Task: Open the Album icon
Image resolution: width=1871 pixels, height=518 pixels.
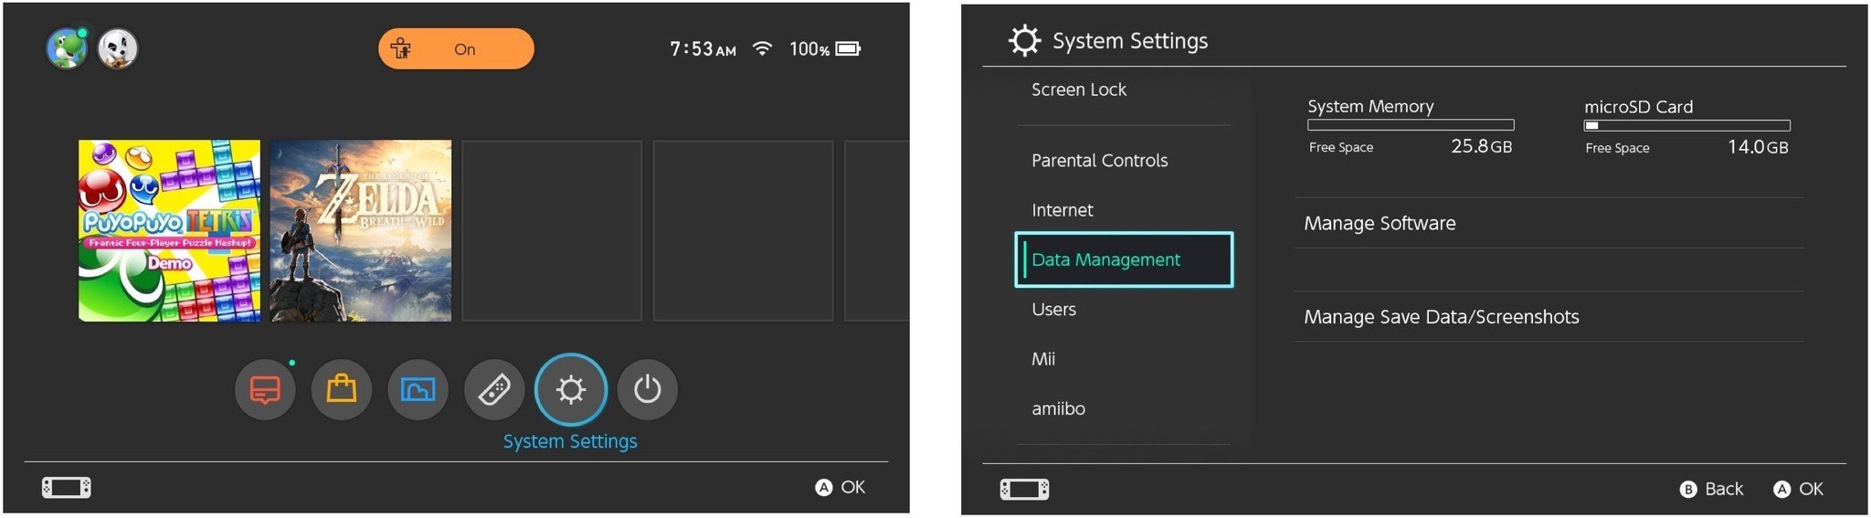Action: (418, 390)
